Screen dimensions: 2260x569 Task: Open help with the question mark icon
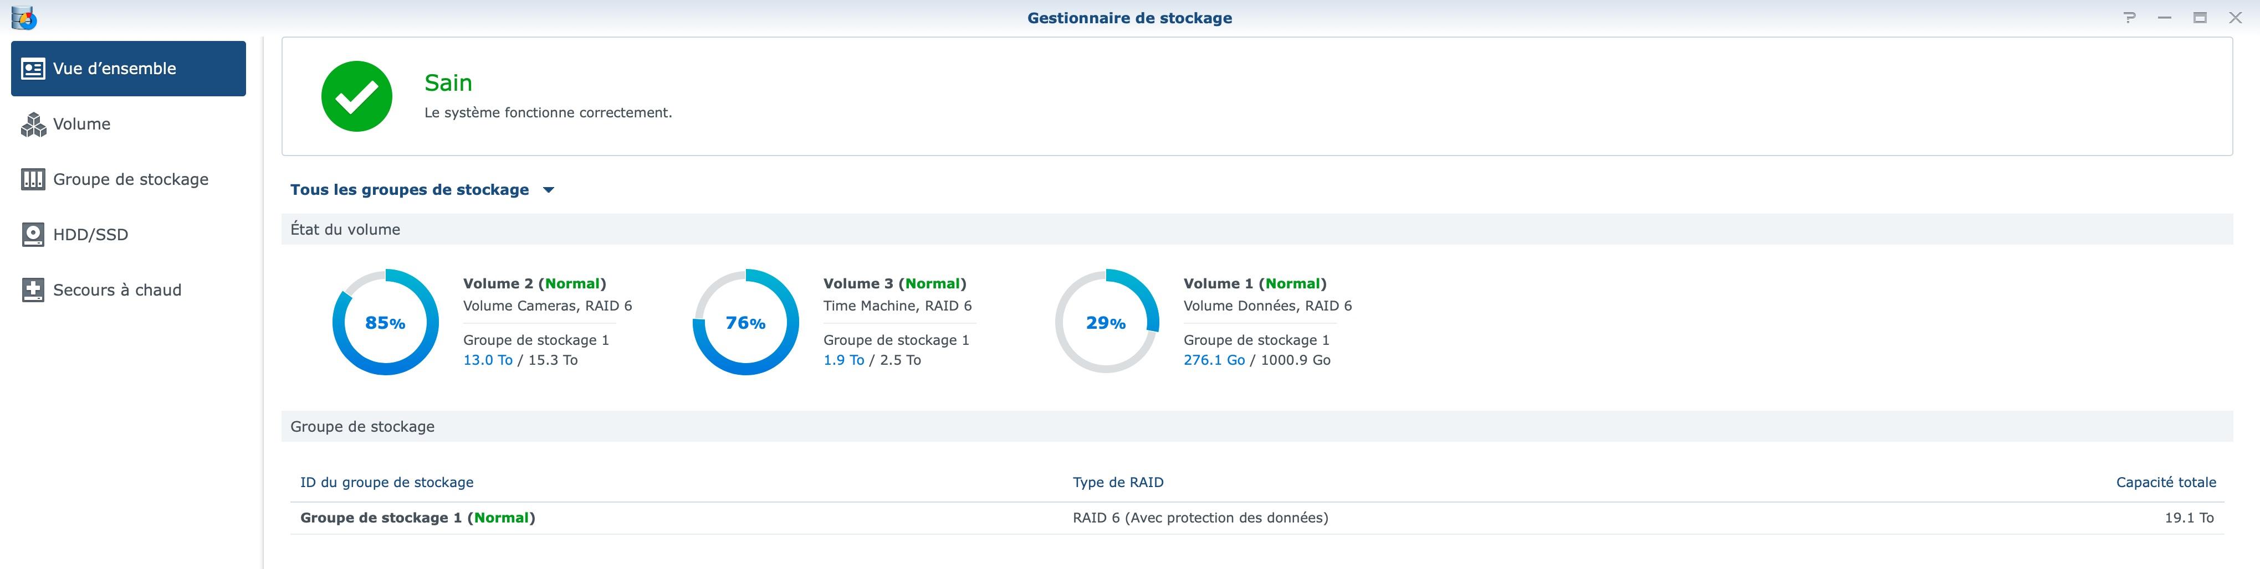pyautogui.click(x=2129, y=18)
